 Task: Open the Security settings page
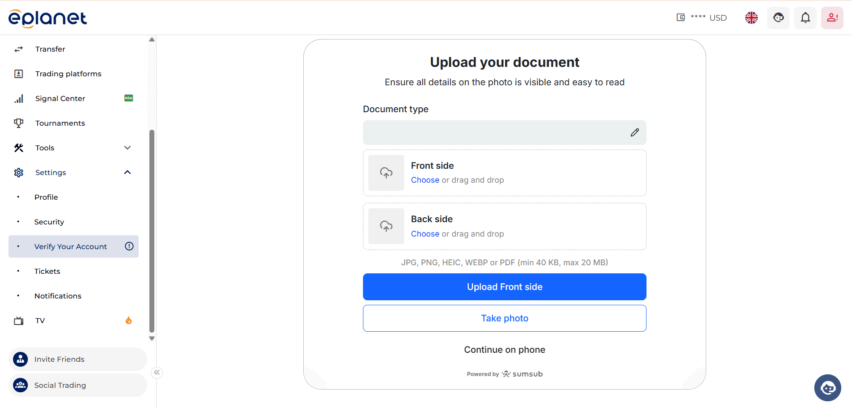(x=49, y=221)
